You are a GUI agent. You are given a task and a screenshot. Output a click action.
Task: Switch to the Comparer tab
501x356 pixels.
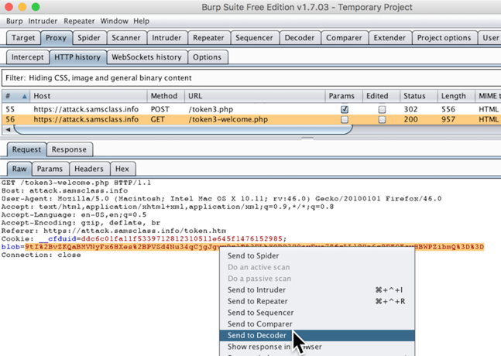click(344, 38)
